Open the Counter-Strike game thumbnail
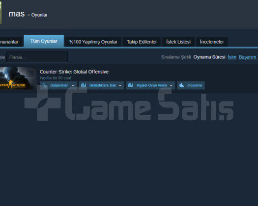 tap(18, 78)
